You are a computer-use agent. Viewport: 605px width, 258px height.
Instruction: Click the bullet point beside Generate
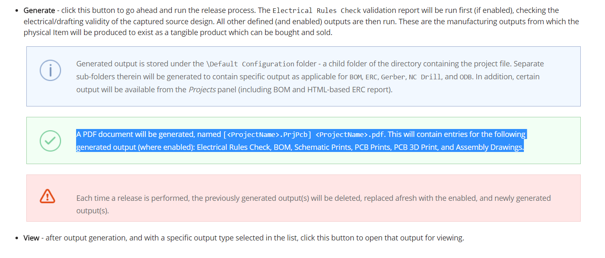[x=16, y=10]
